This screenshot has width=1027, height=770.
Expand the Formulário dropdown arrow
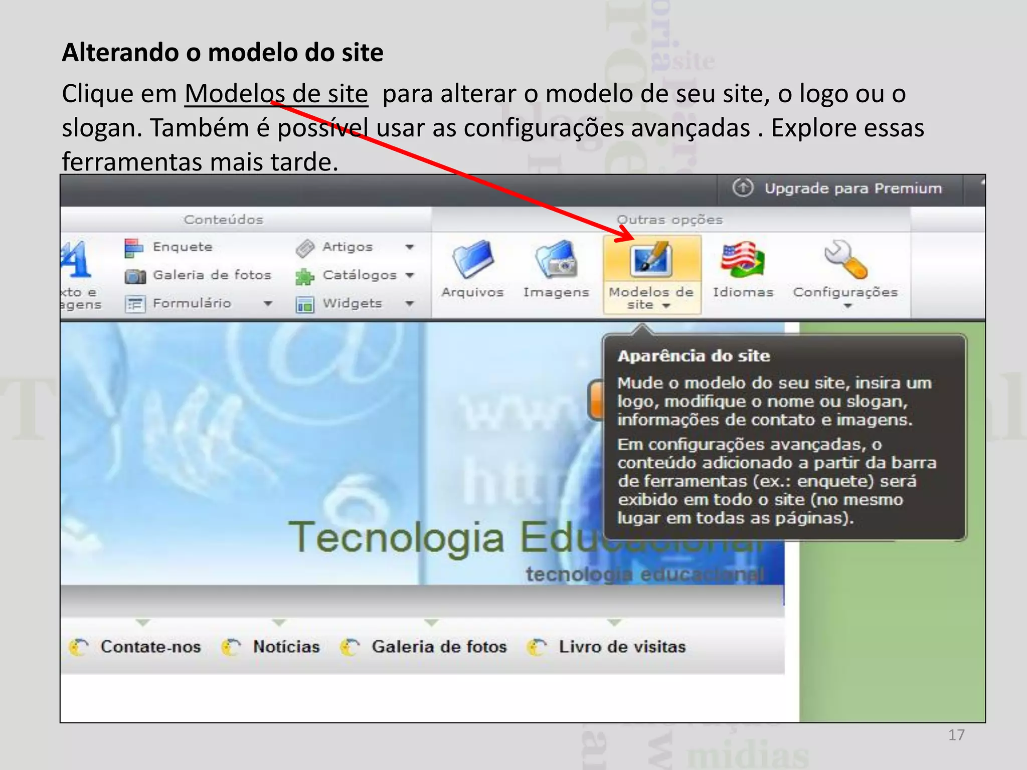(268, 303)
